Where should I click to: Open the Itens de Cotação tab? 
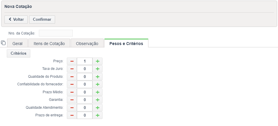(x=49, y=43)
